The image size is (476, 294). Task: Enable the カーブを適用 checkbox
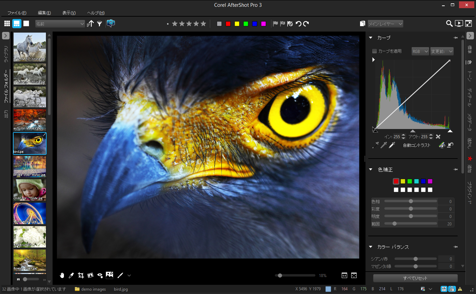tap(375, 51)
